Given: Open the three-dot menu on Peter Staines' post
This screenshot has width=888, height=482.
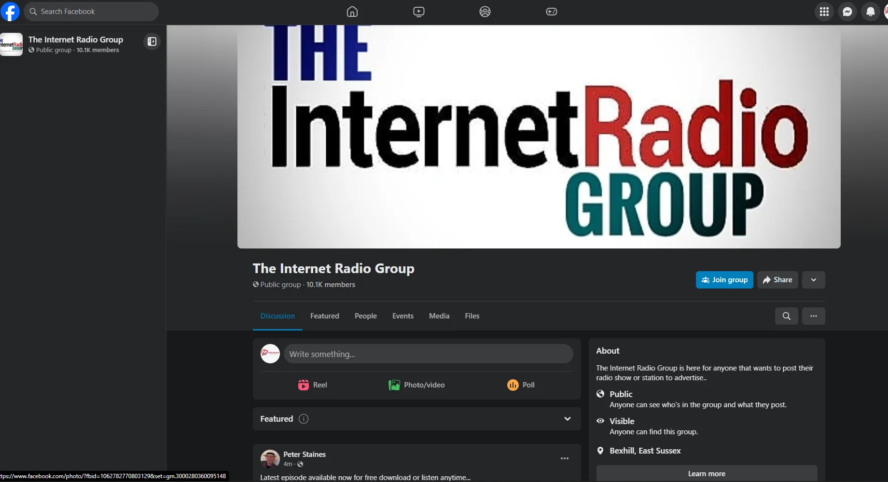Looking at the screenshot, I should 564,458.
